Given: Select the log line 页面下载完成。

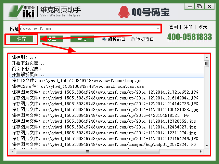Looking at the screenshot, I should pyautogui.click(x=107, y=69).
